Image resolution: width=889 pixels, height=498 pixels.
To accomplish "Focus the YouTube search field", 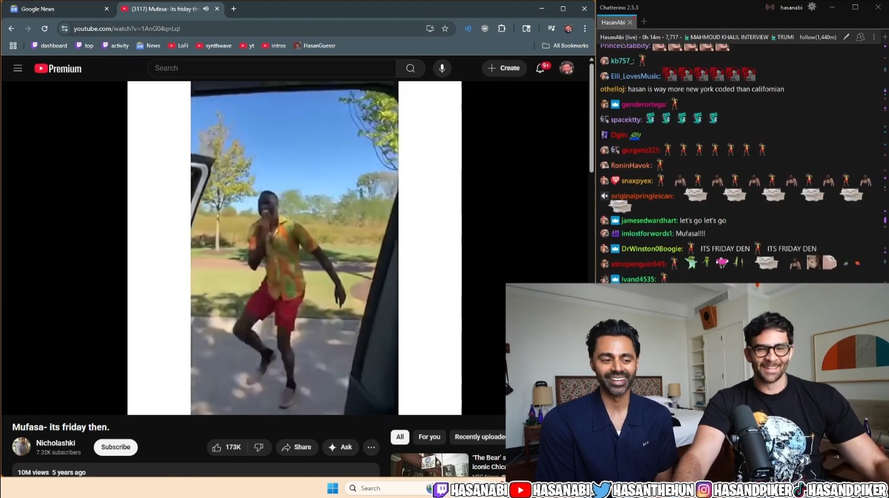I will click(x=271, y=68).
